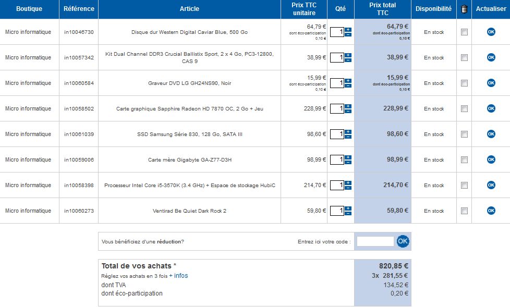Click the trash can icon in table header

coord(464,9)
